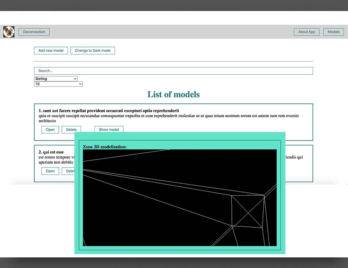The height and width of the screenshot is (268, 348).
Task: Expand the Sorting dropdown
Action: [x=56, y=79]
